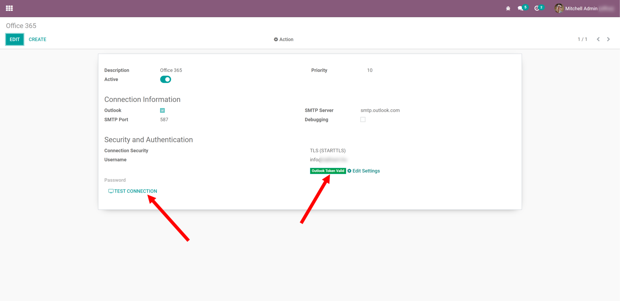The image size is (620, 301).
Task: Go to previous record with left chevron
Action: (x=598, y=39)
